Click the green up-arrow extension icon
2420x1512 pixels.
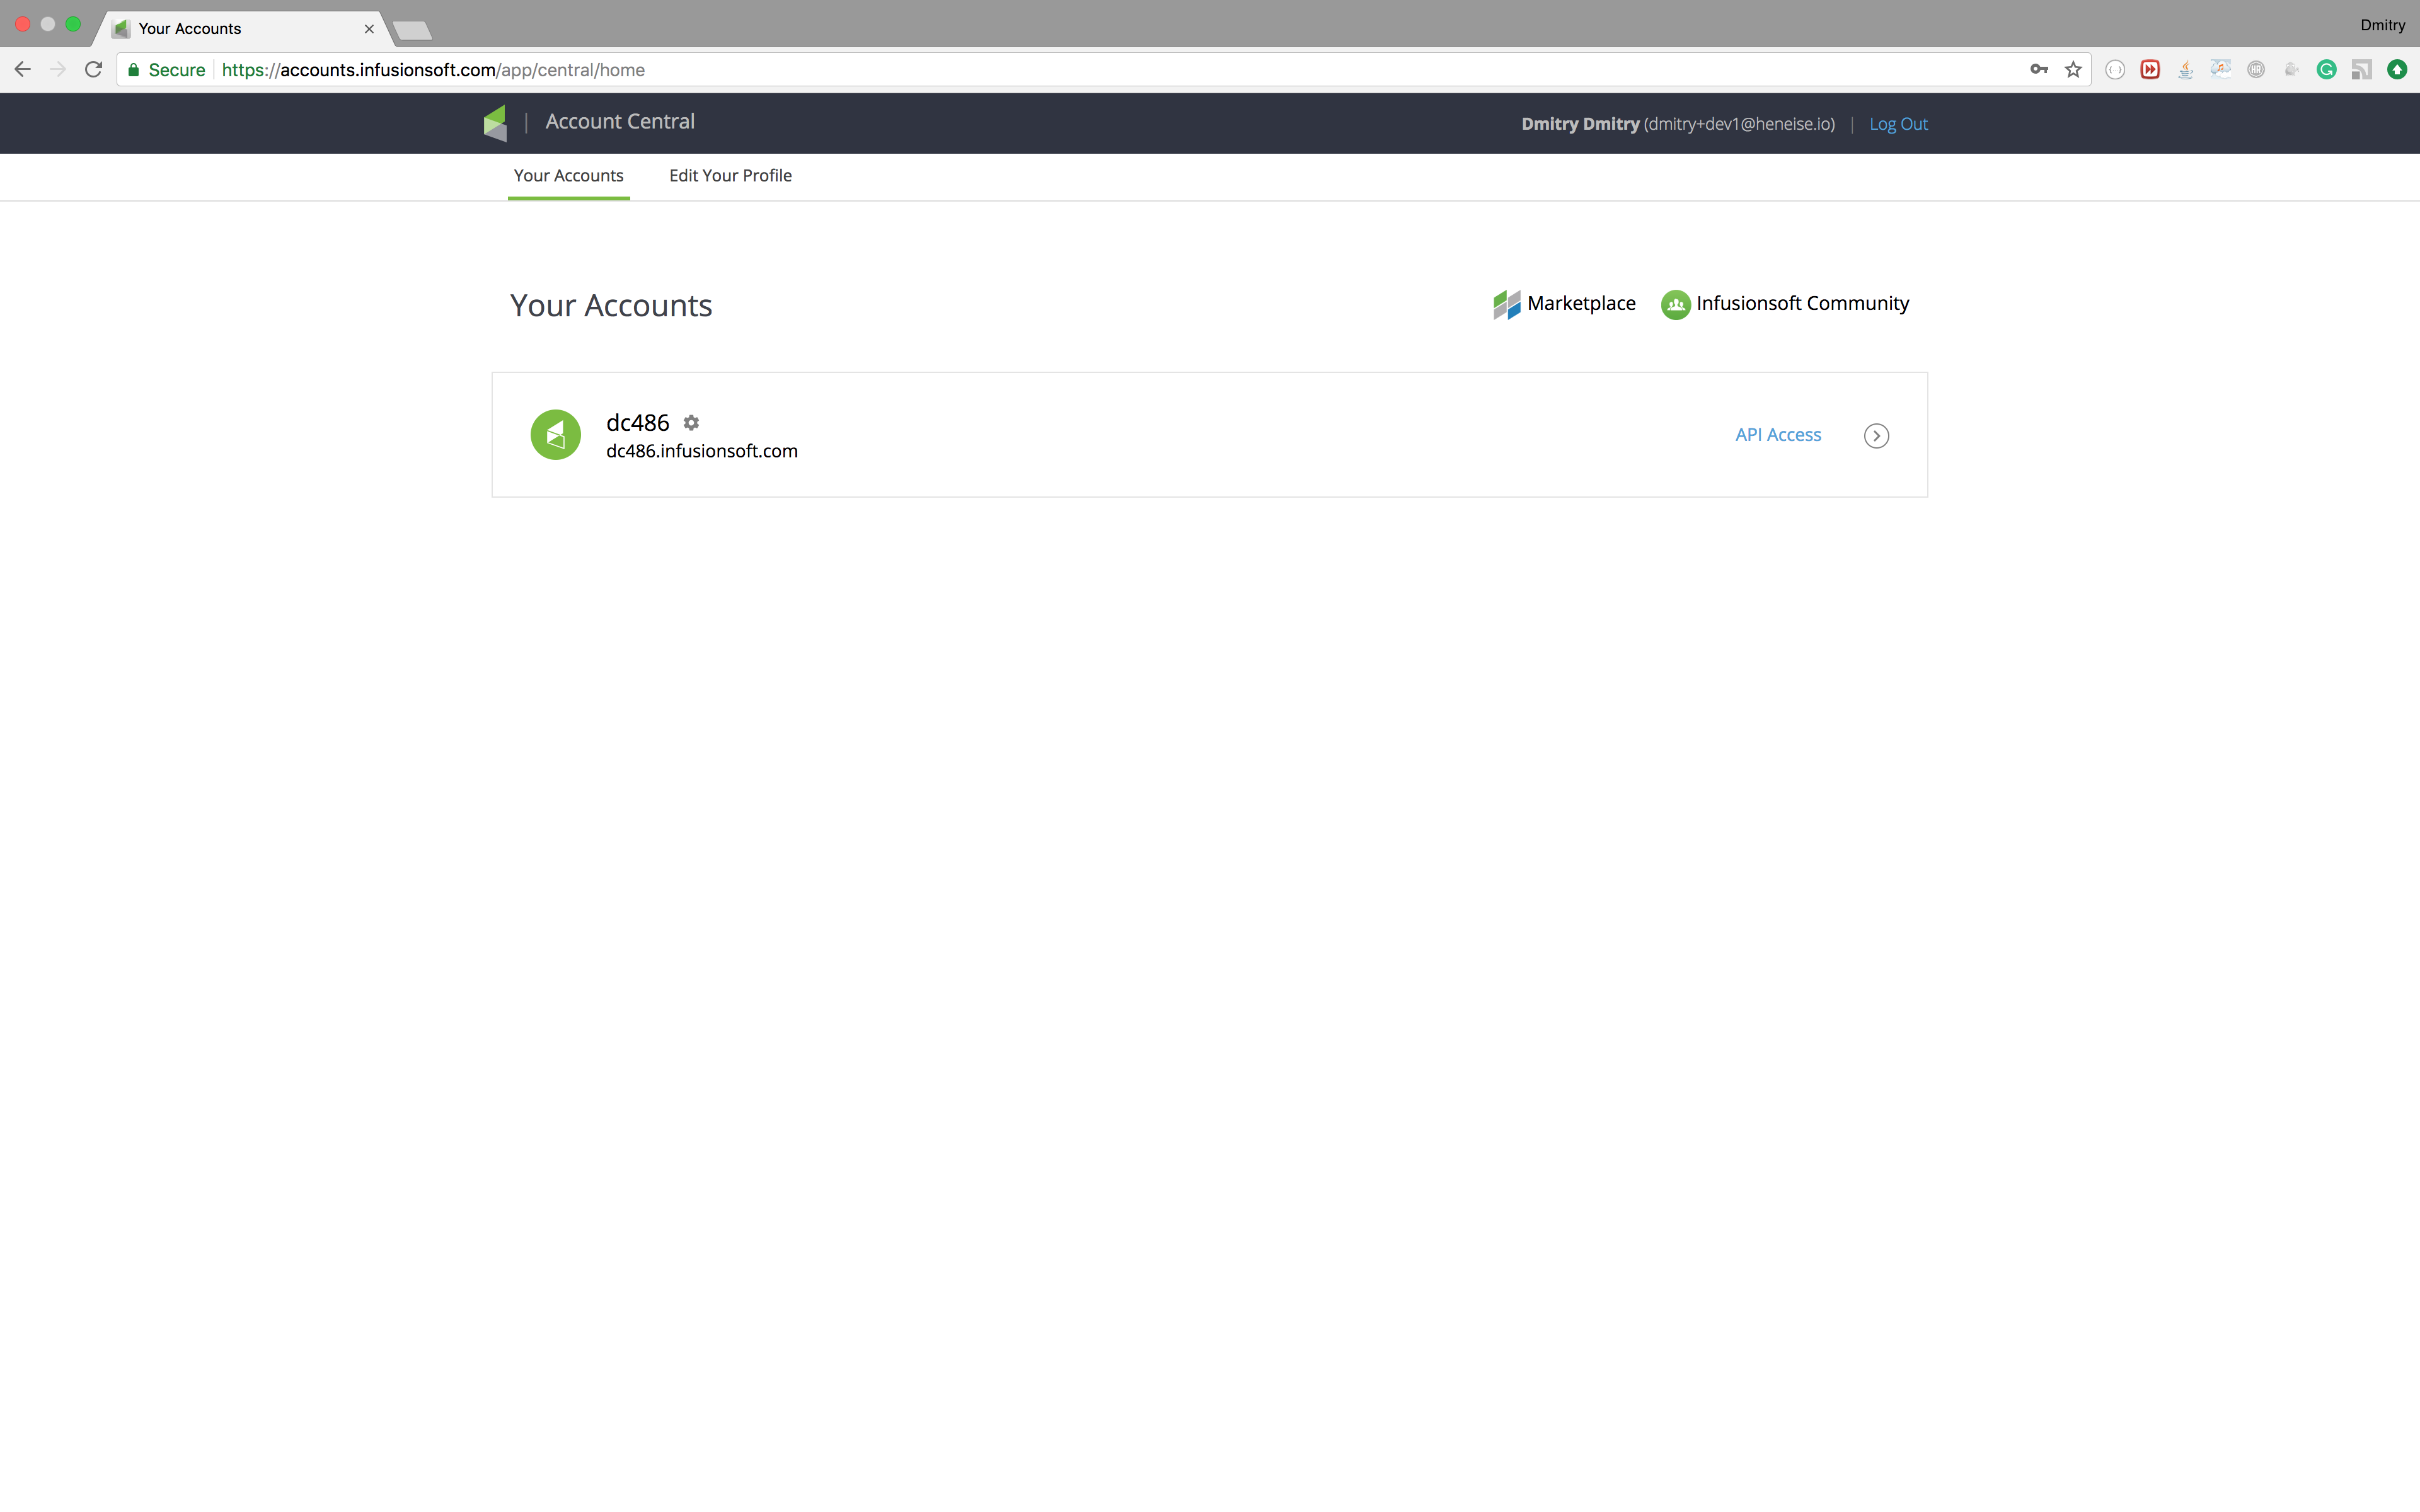pos(2397,70)
